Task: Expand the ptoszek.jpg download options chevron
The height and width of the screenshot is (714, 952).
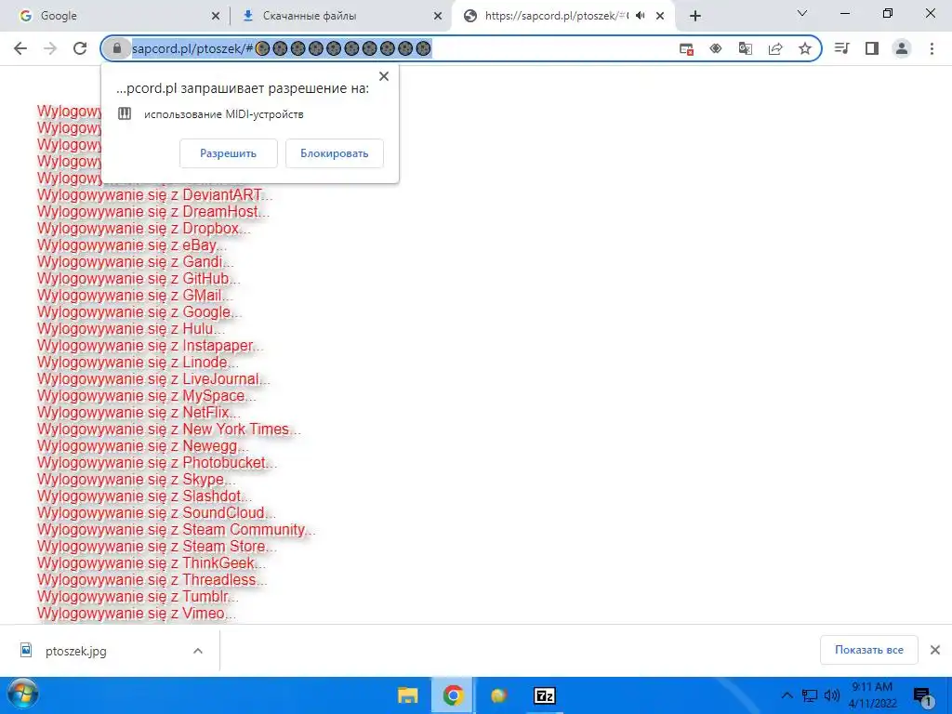Action: pyautogui.click(x=198, y=651)
